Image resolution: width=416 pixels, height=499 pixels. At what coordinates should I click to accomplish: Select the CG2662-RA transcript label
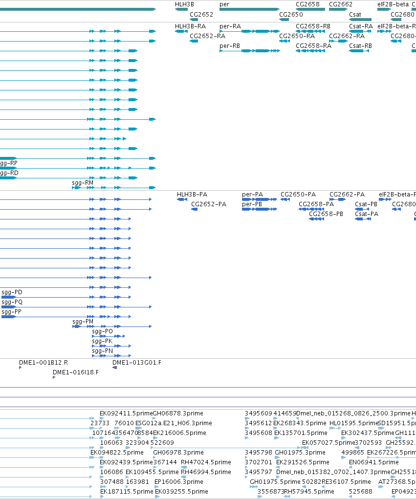[x=347, y=36]
